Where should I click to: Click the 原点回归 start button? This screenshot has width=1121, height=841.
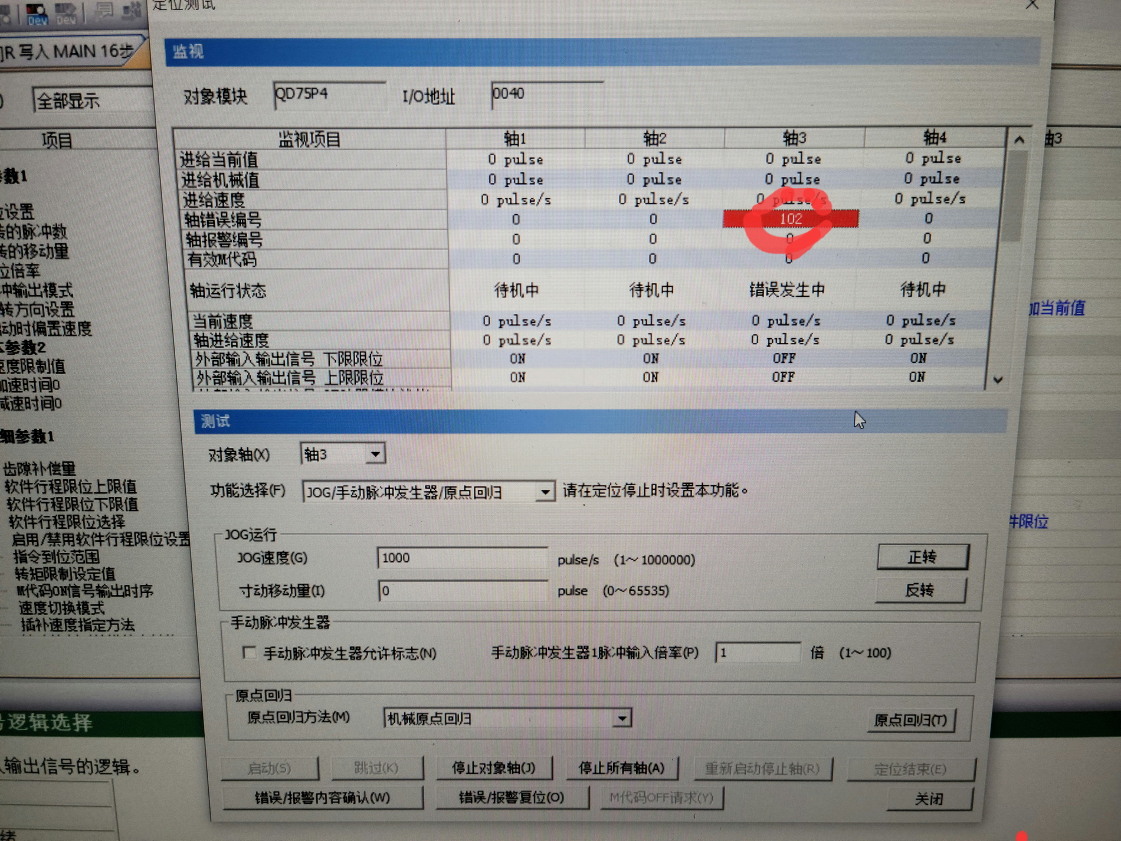click(910, 720)
